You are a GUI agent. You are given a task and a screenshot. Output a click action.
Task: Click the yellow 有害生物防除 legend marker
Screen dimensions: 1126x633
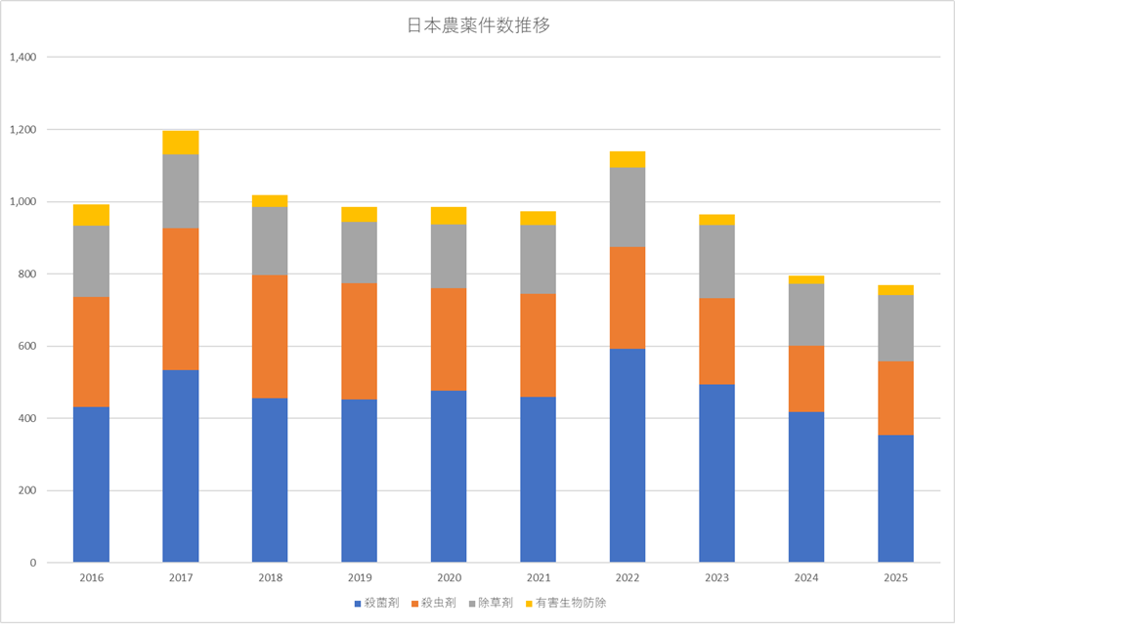click(528, 604)
